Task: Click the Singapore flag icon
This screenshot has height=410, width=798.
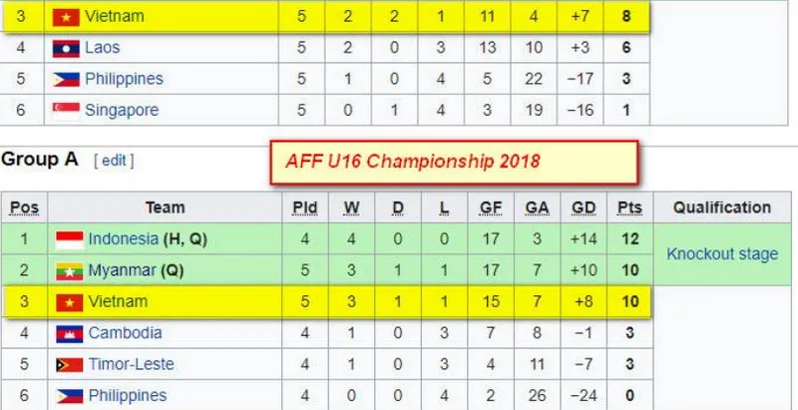Action: click(66, 111)
